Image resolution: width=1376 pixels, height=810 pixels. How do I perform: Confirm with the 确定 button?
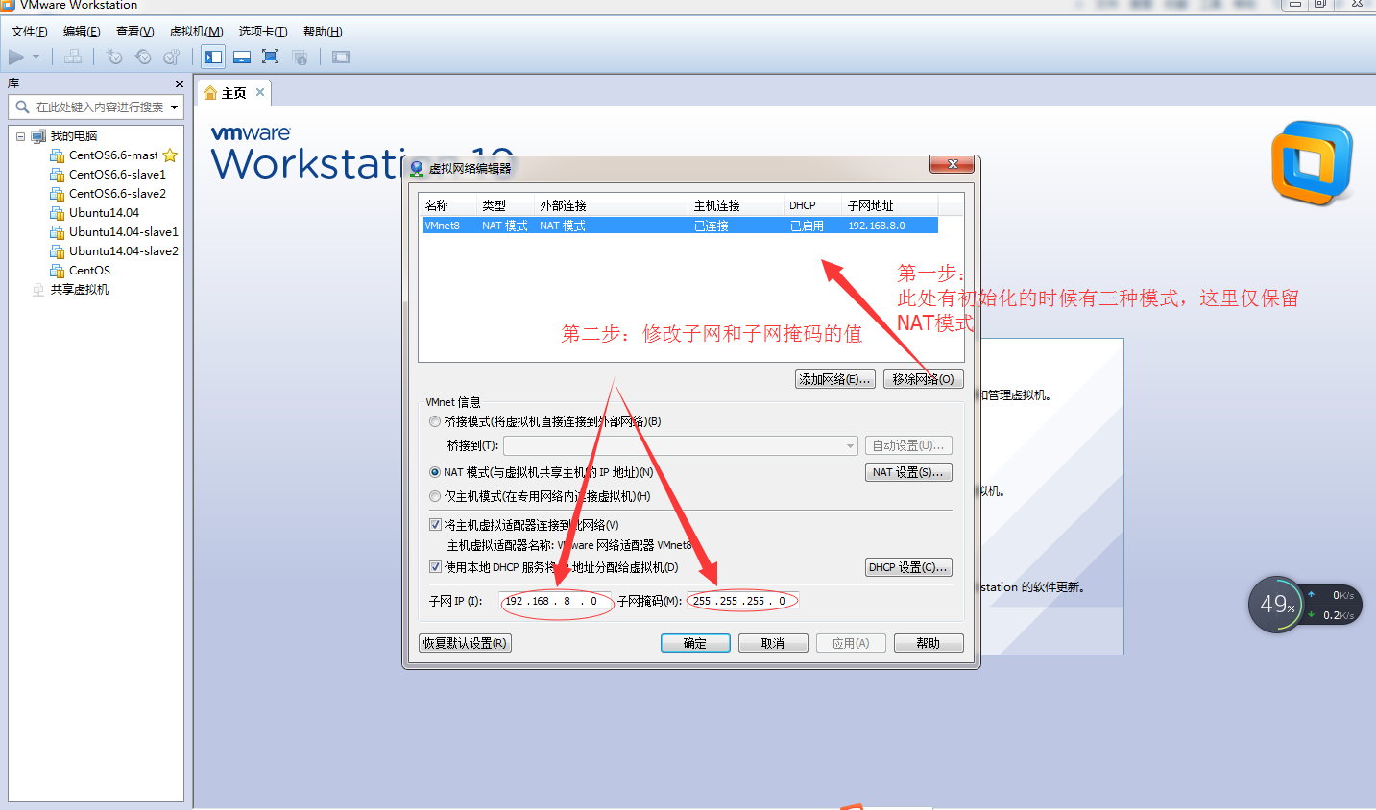point(695,643)
